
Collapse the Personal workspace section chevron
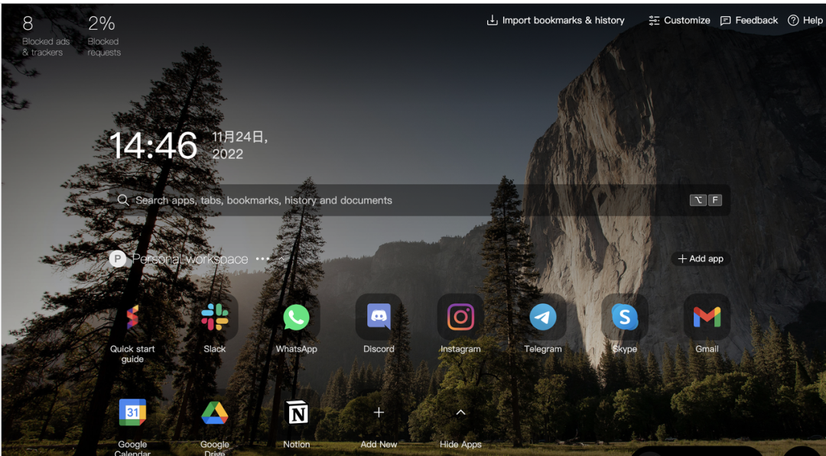(x=281, y=259)
